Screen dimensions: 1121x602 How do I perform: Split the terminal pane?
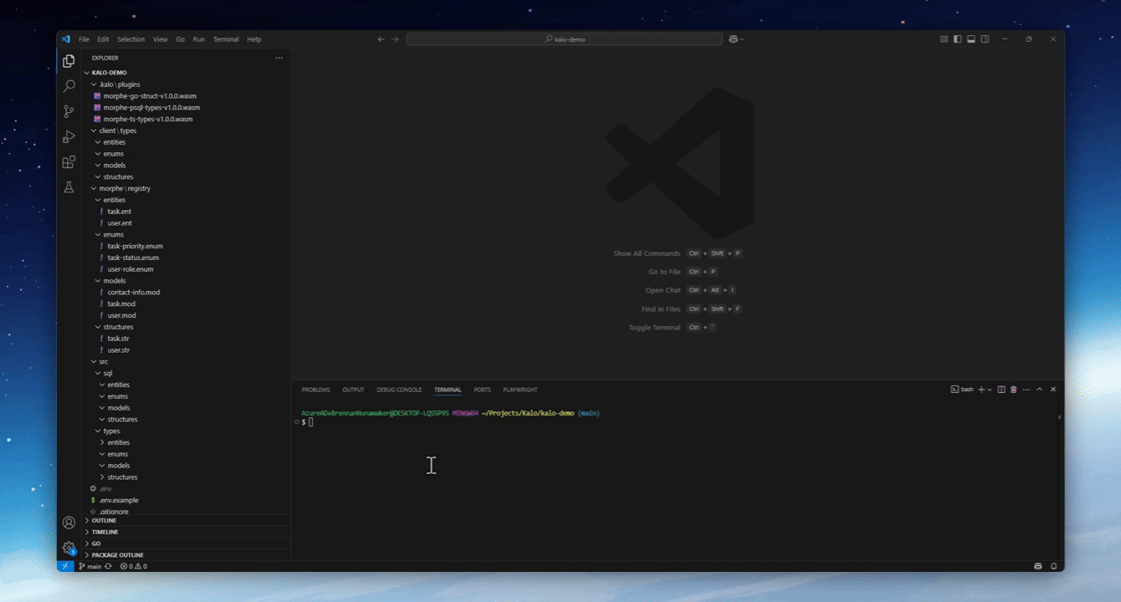click(x=1001, y=390)
